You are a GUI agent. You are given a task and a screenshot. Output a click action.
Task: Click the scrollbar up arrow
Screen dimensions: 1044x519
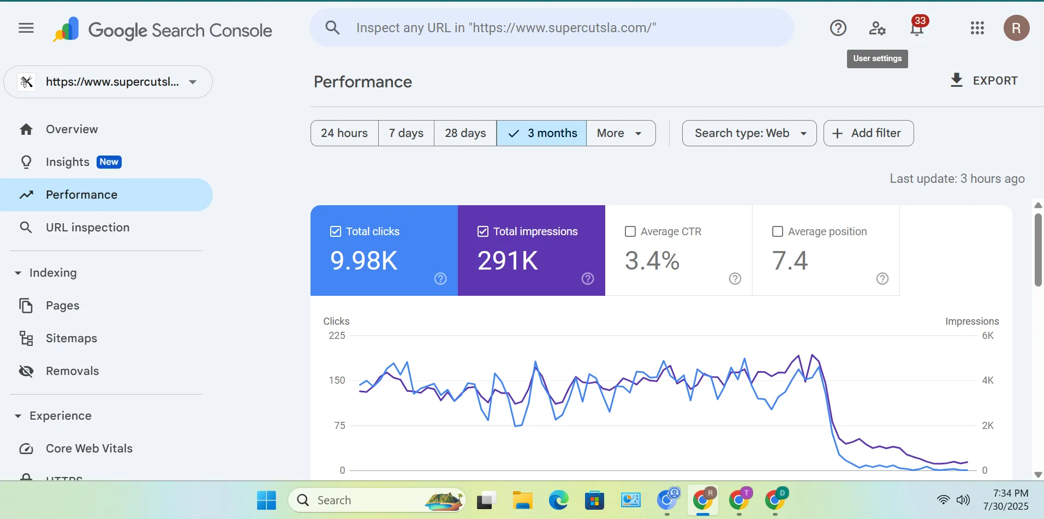point(1038,206)
